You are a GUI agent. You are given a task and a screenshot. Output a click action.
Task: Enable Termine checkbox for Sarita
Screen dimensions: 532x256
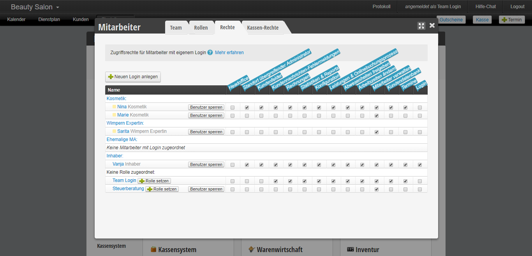point(405,132)
